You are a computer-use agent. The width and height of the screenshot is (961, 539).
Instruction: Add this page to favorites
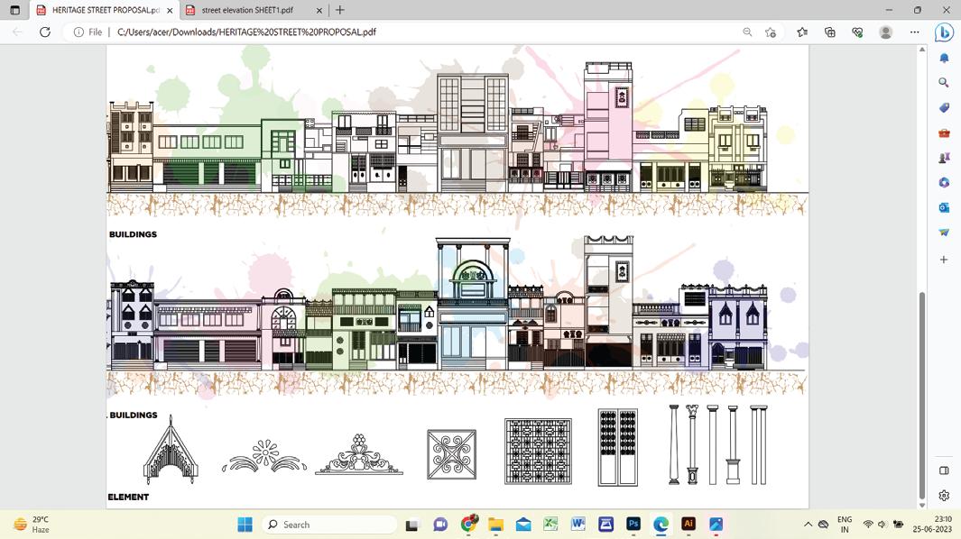[771, 32]
